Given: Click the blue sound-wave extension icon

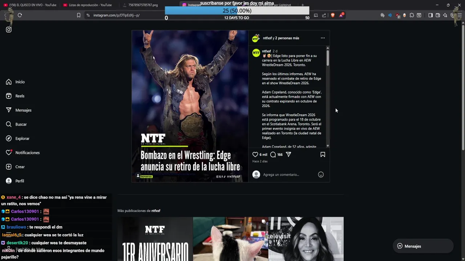Looking at the screenshot, I should pyautogui.click(x=390, y=15).
